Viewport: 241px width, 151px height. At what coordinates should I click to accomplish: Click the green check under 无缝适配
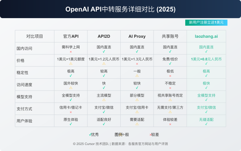coord(206,124)
